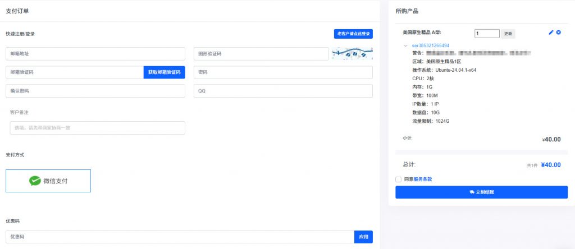The height and width of the screenshot is (249, 575).
Task: Select WeChat Pay (微信支付) payment method
Action: [x=48, y=181]
